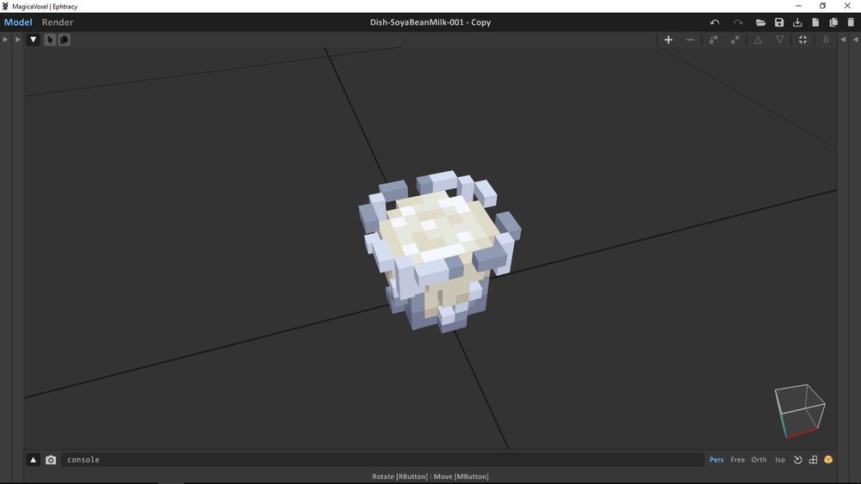
Task: Click the orientation cube view gizmo
Action: (x=800, y=411)
